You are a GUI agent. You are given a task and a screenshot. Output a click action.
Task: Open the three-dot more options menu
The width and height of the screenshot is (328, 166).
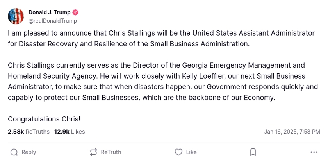(x=314, y=152)
